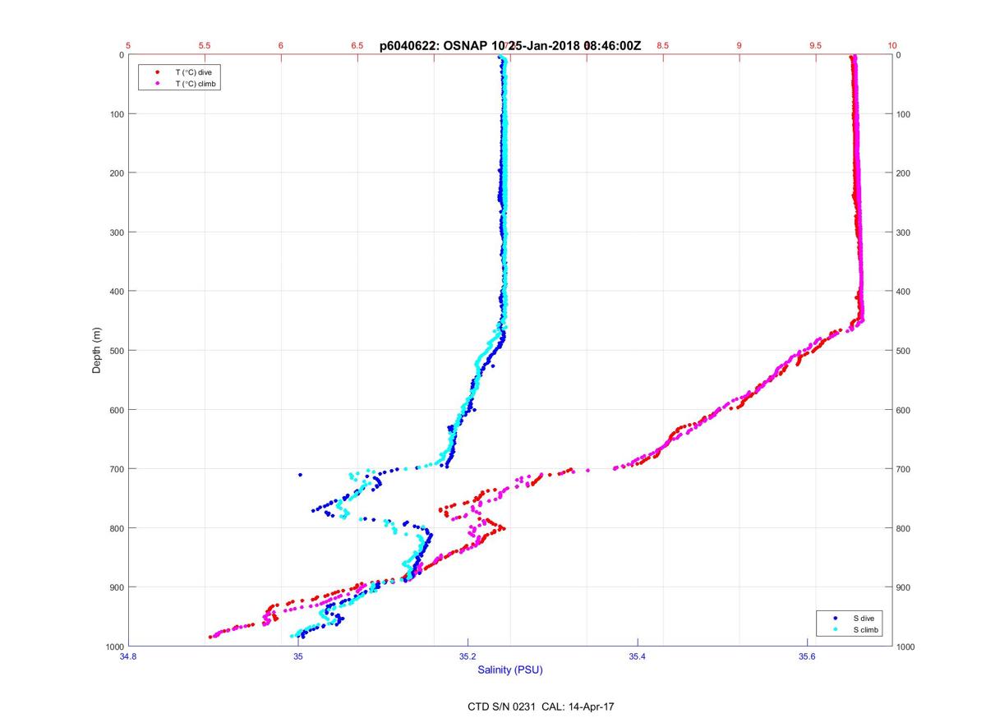
Task: Click the 35.4 salinity tick label
Action: 638,656
